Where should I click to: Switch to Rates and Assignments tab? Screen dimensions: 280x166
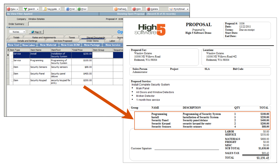click(44, 37)
